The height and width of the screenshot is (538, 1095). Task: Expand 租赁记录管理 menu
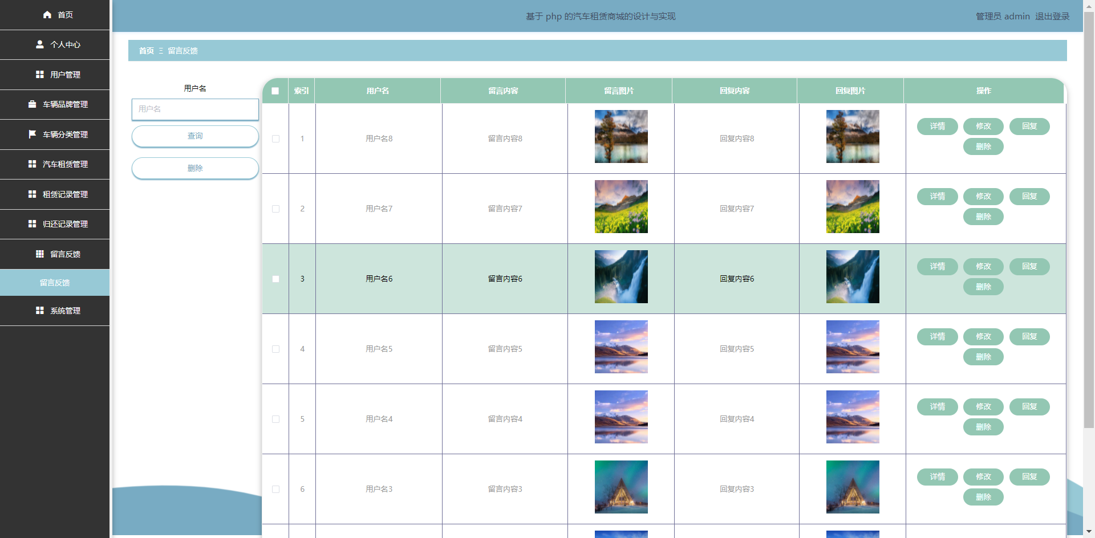click(x=55, y=194)
